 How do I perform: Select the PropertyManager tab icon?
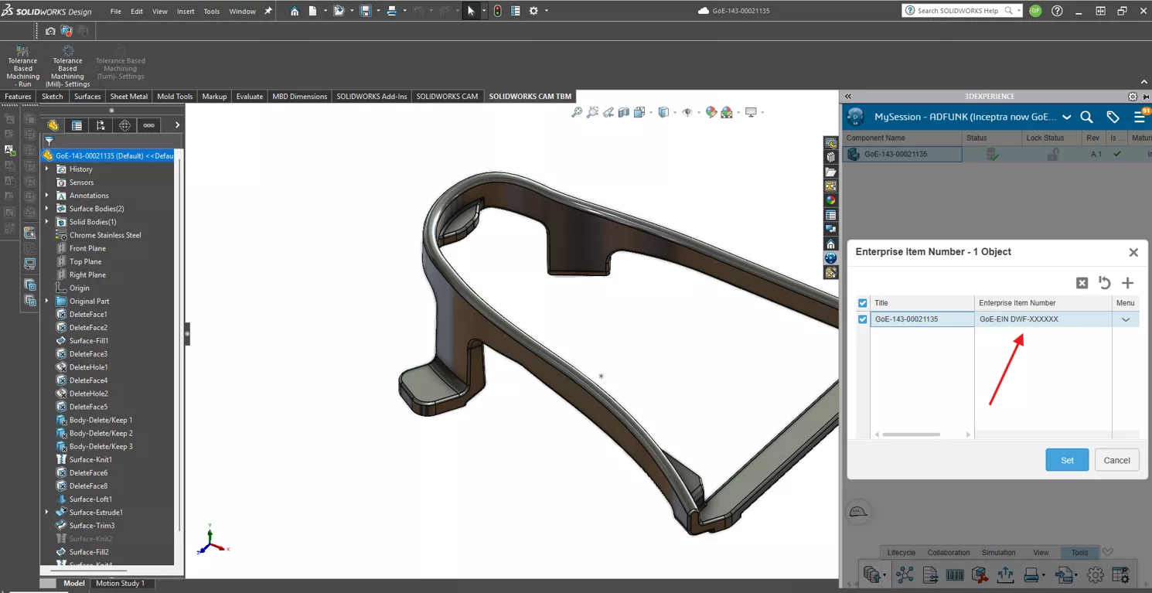coord(77,125)
